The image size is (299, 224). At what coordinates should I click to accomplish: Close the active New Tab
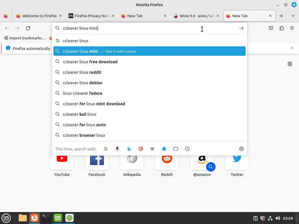pos(270,16)
